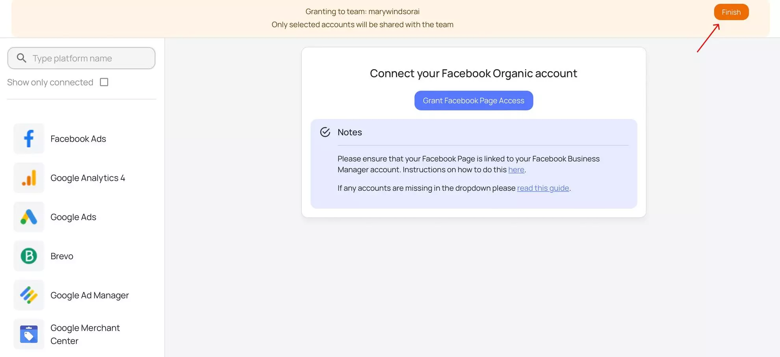This screenshot has height=357, width=780.
Task: Click the orange Finish button
Action: click(x=731, y=12)
